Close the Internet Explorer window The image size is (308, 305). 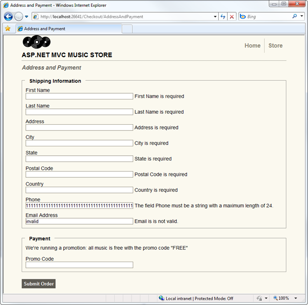coord(297,4)
